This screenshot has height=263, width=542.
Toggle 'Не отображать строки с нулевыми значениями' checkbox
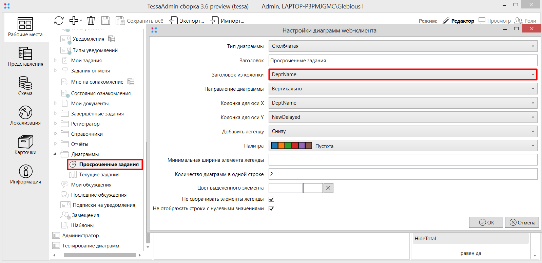point(271,209)
